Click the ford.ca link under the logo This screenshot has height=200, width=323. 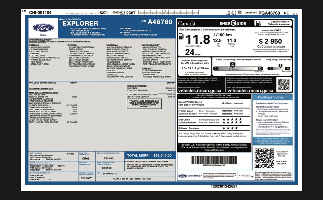(x=43, y=35)
